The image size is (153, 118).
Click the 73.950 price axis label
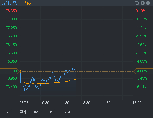(x=11, y=78)
